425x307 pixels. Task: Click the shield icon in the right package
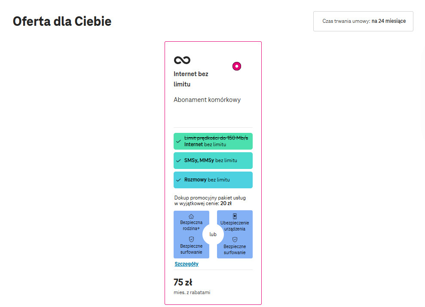click(235, 239)
